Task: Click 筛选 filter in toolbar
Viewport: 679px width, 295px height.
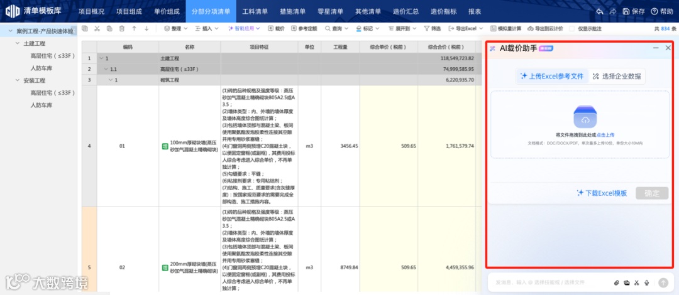Action: 432,28
